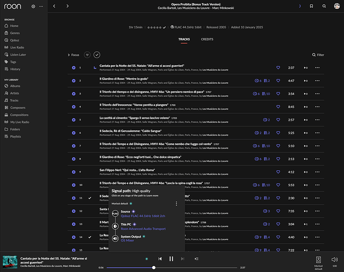
Task: Open search with the magnifier icon
Action: (x=324, y=6)
